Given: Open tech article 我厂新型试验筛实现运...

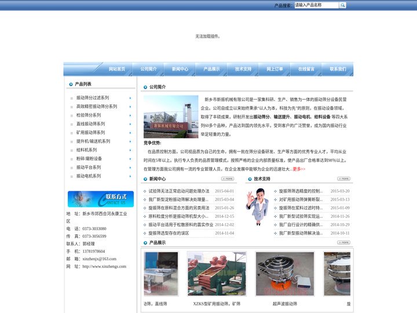Looking at the screenshot, I should tap(301, 216).
